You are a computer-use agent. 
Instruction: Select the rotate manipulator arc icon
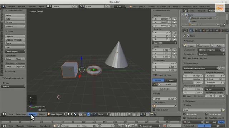click(92, 114)
